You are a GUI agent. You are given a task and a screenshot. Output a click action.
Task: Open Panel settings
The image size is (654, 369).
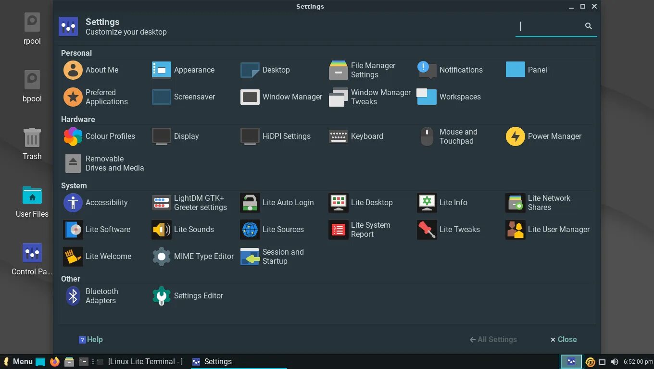pos(526,70)
